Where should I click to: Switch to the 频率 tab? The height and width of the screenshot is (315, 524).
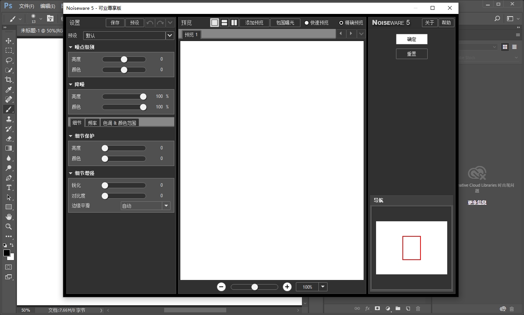pos(92,123)
